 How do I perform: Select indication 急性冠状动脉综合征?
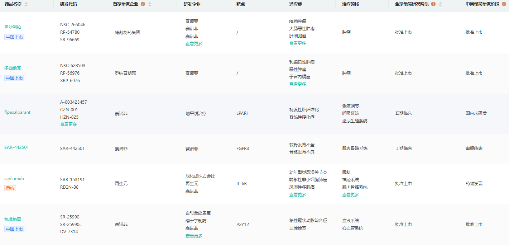click(308, 221)
